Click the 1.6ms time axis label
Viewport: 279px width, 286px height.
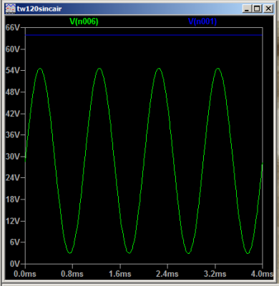tap(120, 274)
